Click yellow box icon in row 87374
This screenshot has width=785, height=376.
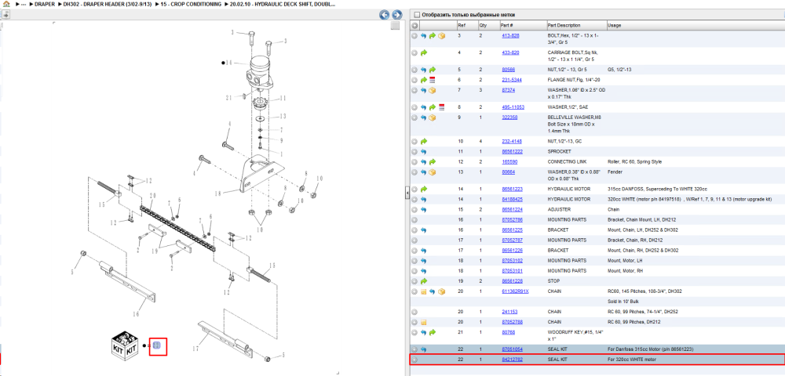(x=433, y=90)
